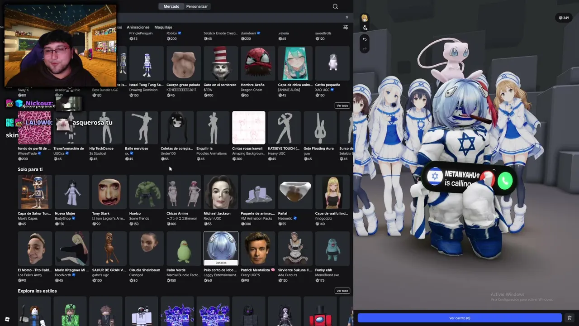The image size is (579, 326).
Task: Empty the cart with the trash icon
Action: point(570,318)
